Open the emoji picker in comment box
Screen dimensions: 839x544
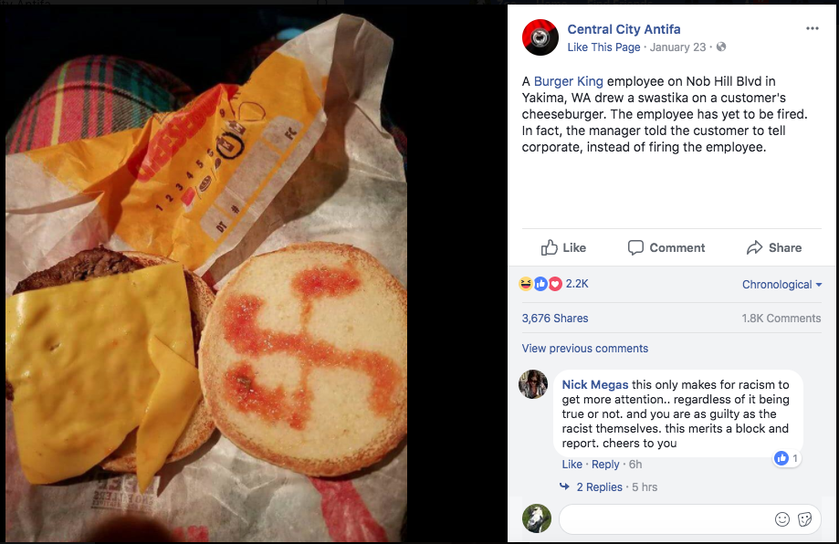click(782, 518)
